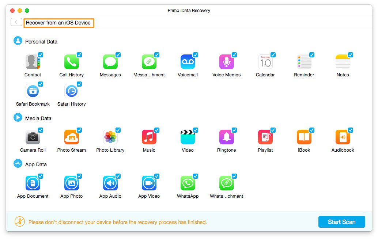Click the Notes icon

343,62
